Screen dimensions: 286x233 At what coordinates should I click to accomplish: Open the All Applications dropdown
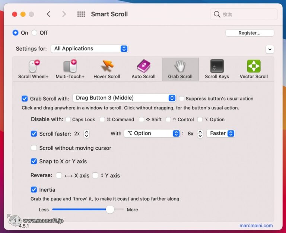(89, 49)
